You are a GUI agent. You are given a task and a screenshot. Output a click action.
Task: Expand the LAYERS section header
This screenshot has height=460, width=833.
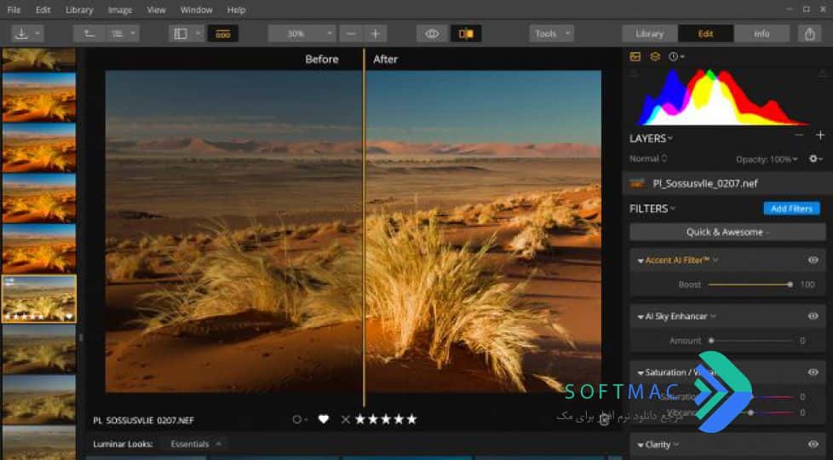(x=651, y=138)
